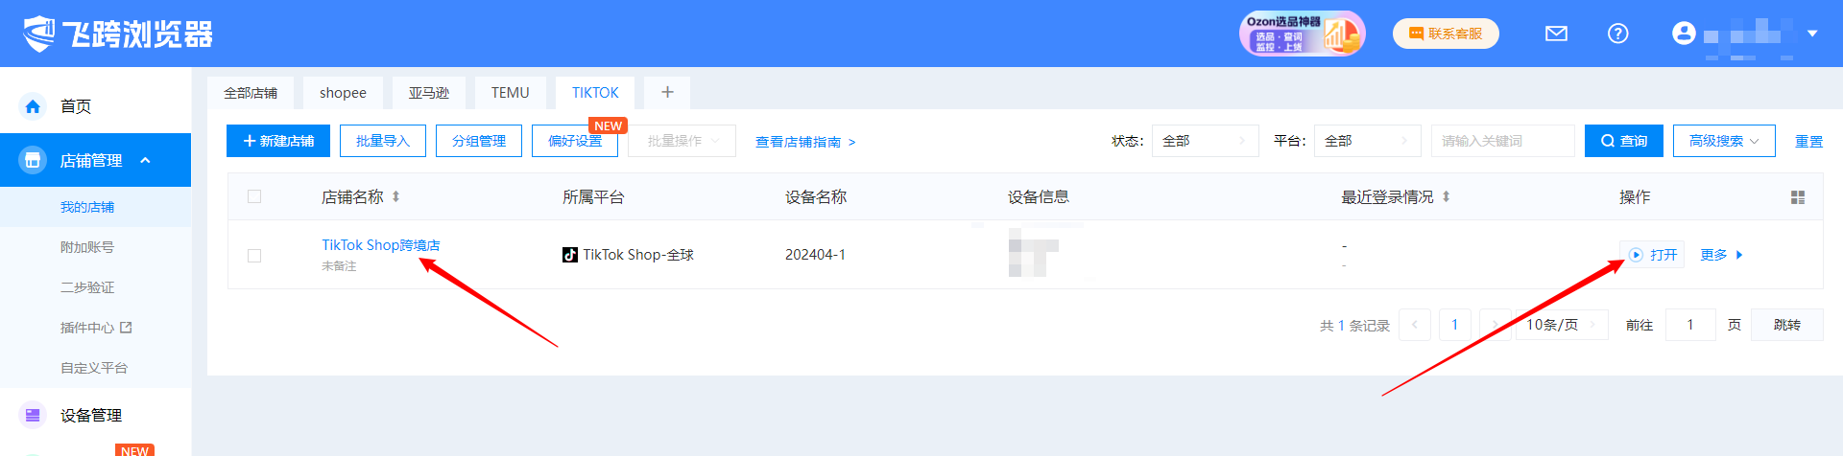The image size is (1843, 456).
Task: Click the keyword search input field
Action: tap(1502, 141)
